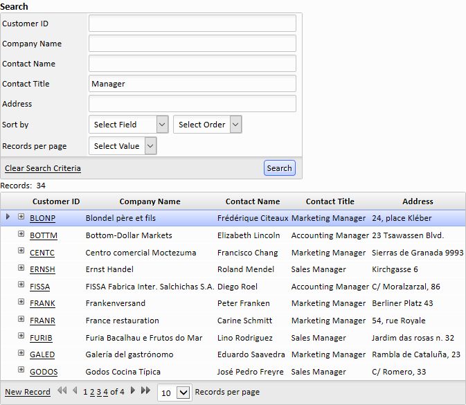The height and width of the screenshot is (405, 466).
Task: Open customer GALED link
Action: click(x=42, y=354)
